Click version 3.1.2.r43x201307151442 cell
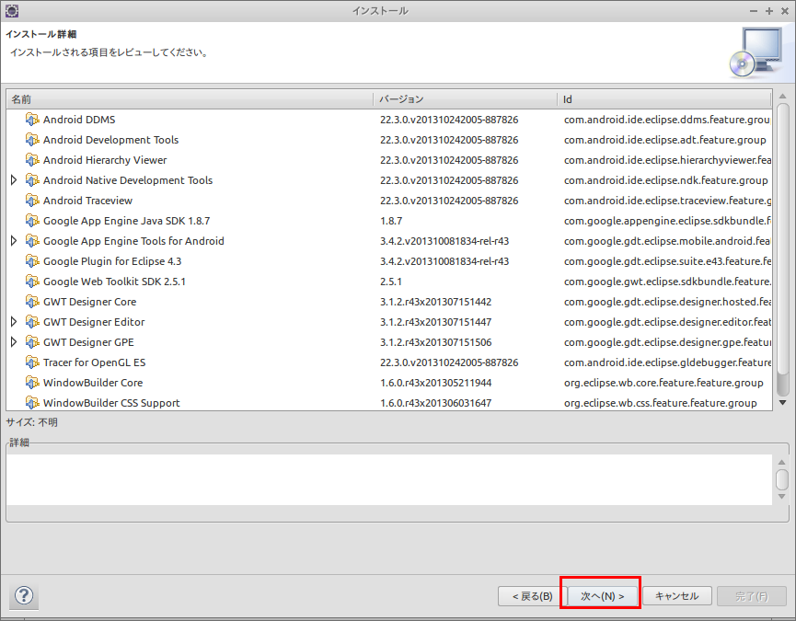This screenshot has width=796, height=621. tap(435, 302)
